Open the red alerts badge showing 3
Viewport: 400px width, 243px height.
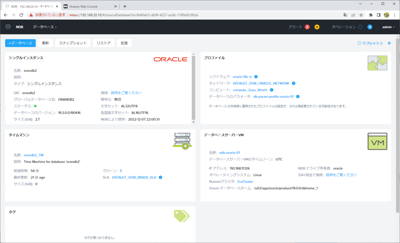coord(307,27)
